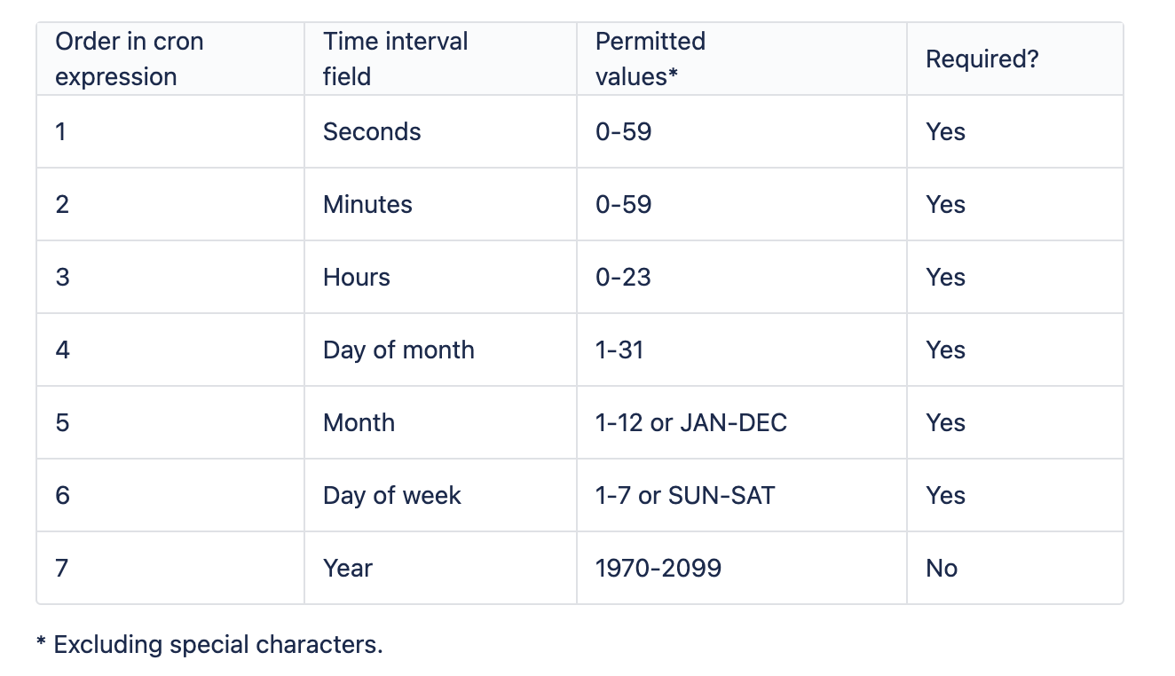This screenshot has height=676, width=1175.
Task: Select the "Month" field cell
Action: tap(359, 423)
